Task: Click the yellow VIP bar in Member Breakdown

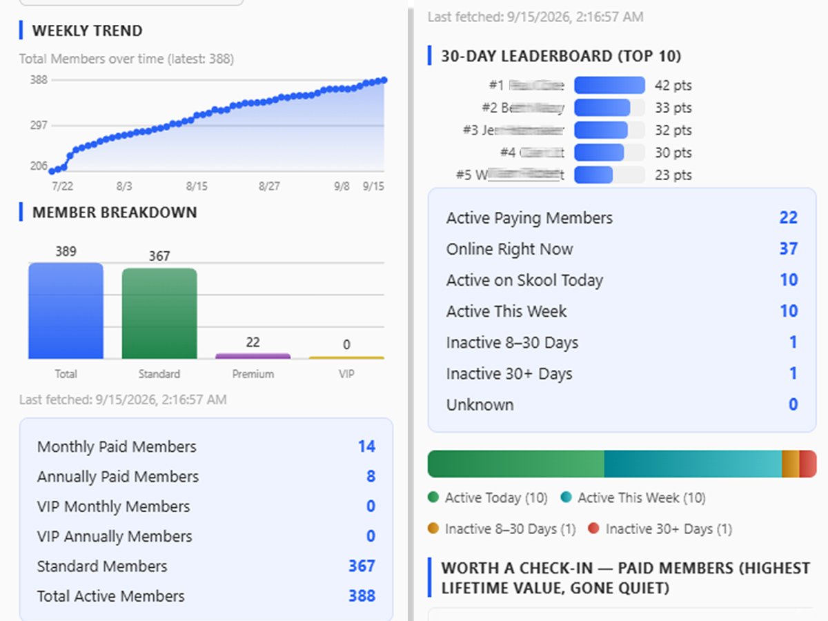Action: [346, 357]
